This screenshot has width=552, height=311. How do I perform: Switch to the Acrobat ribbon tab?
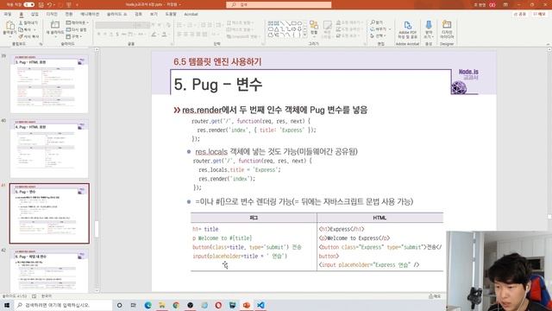tap(191, 14)
